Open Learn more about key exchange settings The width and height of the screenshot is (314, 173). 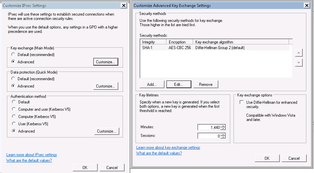168,147
